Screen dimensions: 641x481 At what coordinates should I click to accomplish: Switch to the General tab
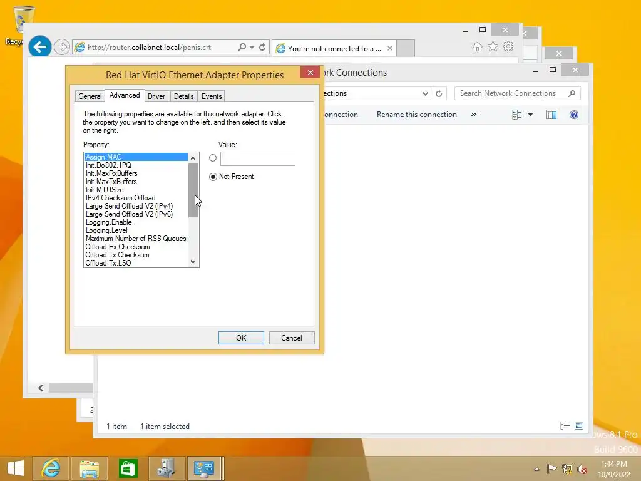pos(90,96)
